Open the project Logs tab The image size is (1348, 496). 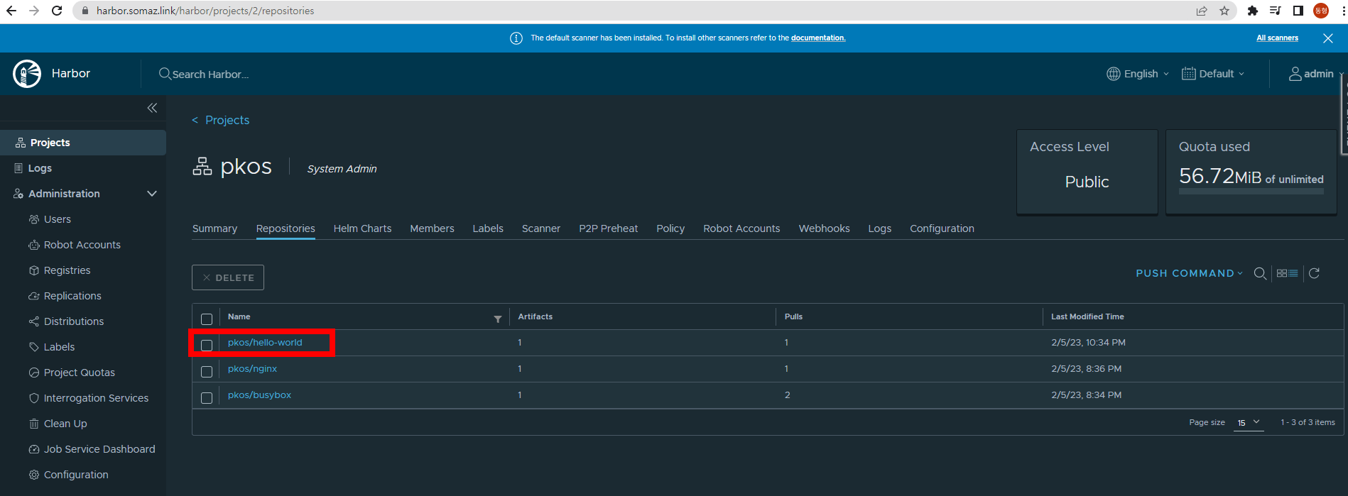[879, 228]
